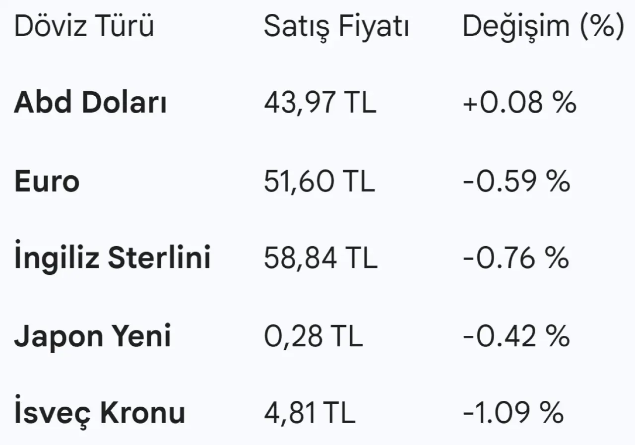The width and height of the screenshot is (635, 445).
Task: Click the Satış Fiyatı column header
Action: coord(336,26)
